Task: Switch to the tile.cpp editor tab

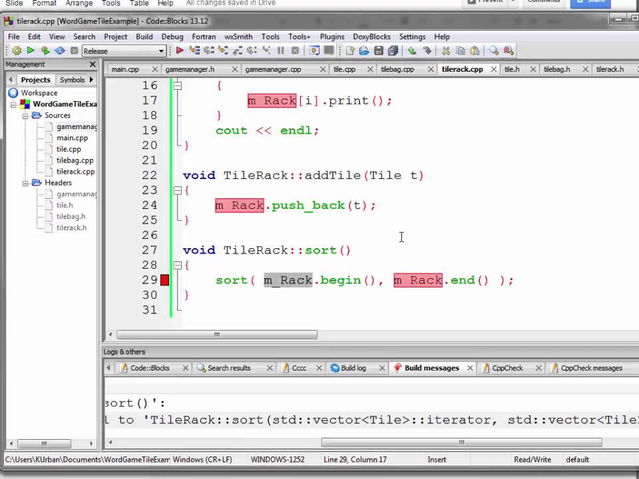Action: tap(345, 69)
